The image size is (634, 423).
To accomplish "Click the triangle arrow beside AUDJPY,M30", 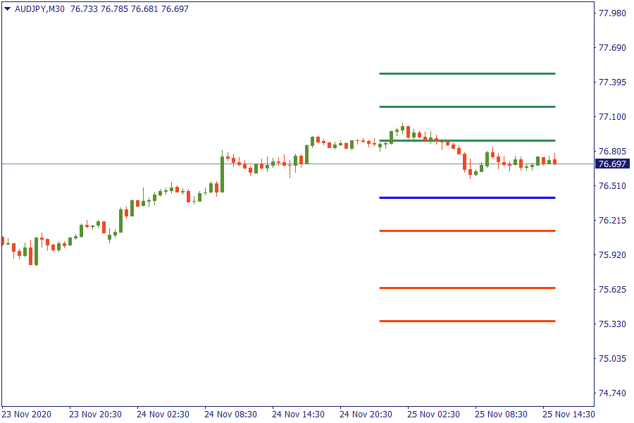I will (x=7, y=8).
